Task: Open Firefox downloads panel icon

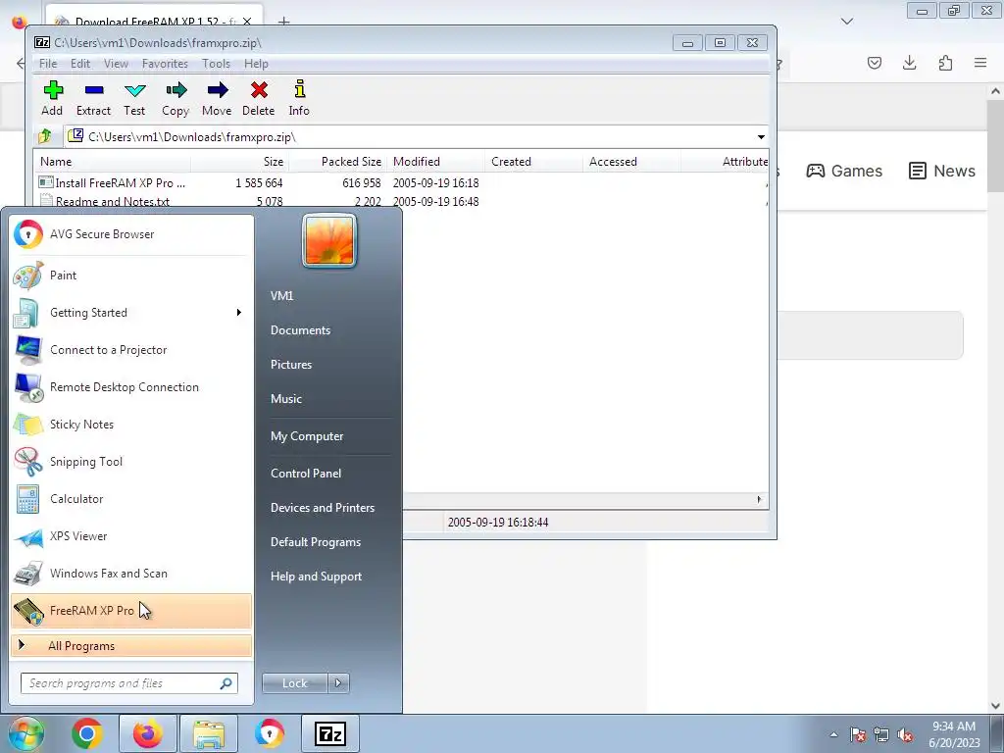Action: point(909,63)
